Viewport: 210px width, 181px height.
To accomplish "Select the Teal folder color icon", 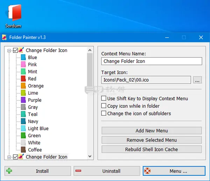I will point(23,114).
